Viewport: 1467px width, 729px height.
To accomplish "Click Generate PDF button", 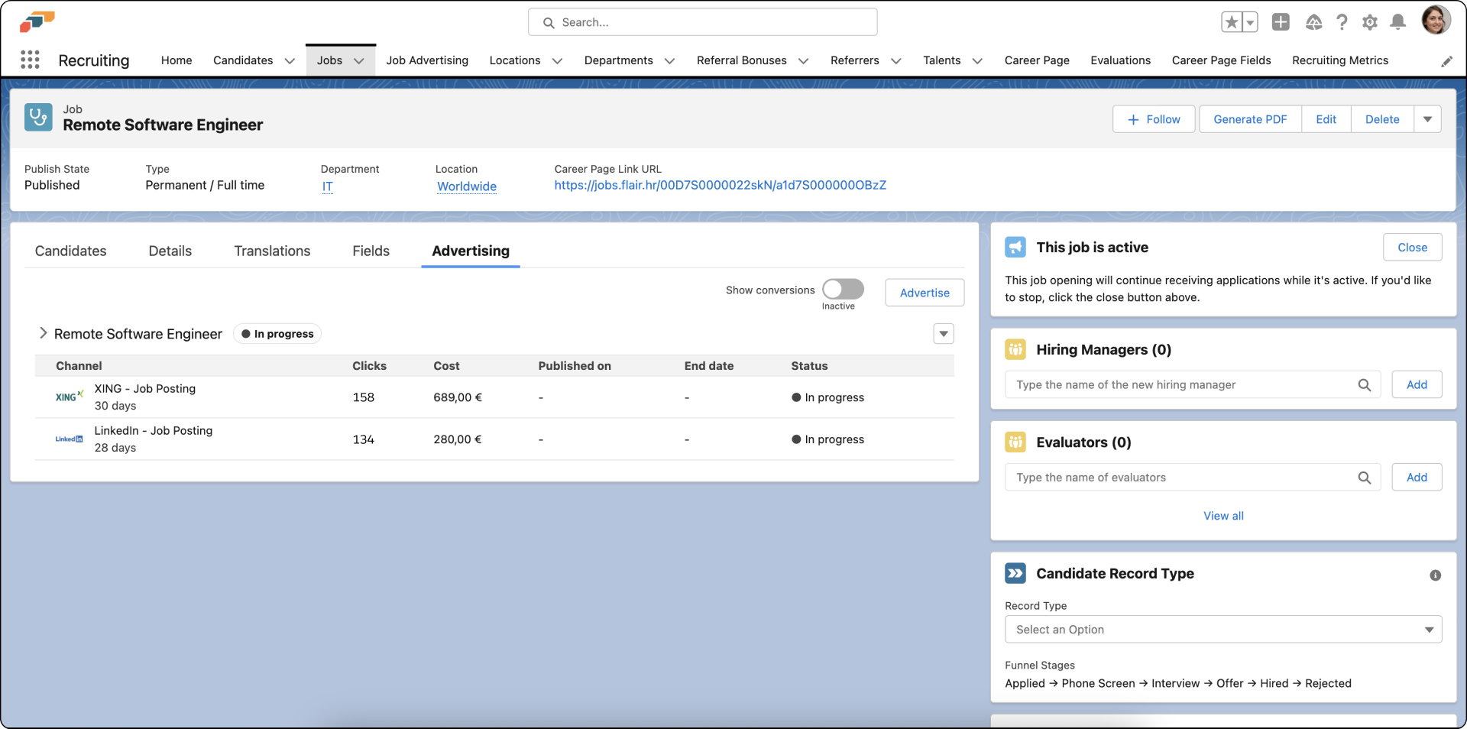I will pos(1250,119).
